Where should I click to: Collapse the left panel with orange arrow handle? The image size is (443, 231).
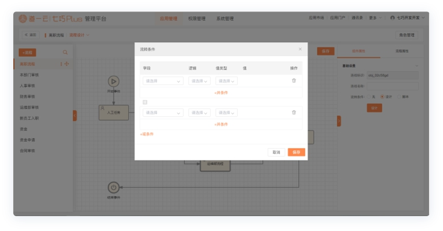coord(75,115)
